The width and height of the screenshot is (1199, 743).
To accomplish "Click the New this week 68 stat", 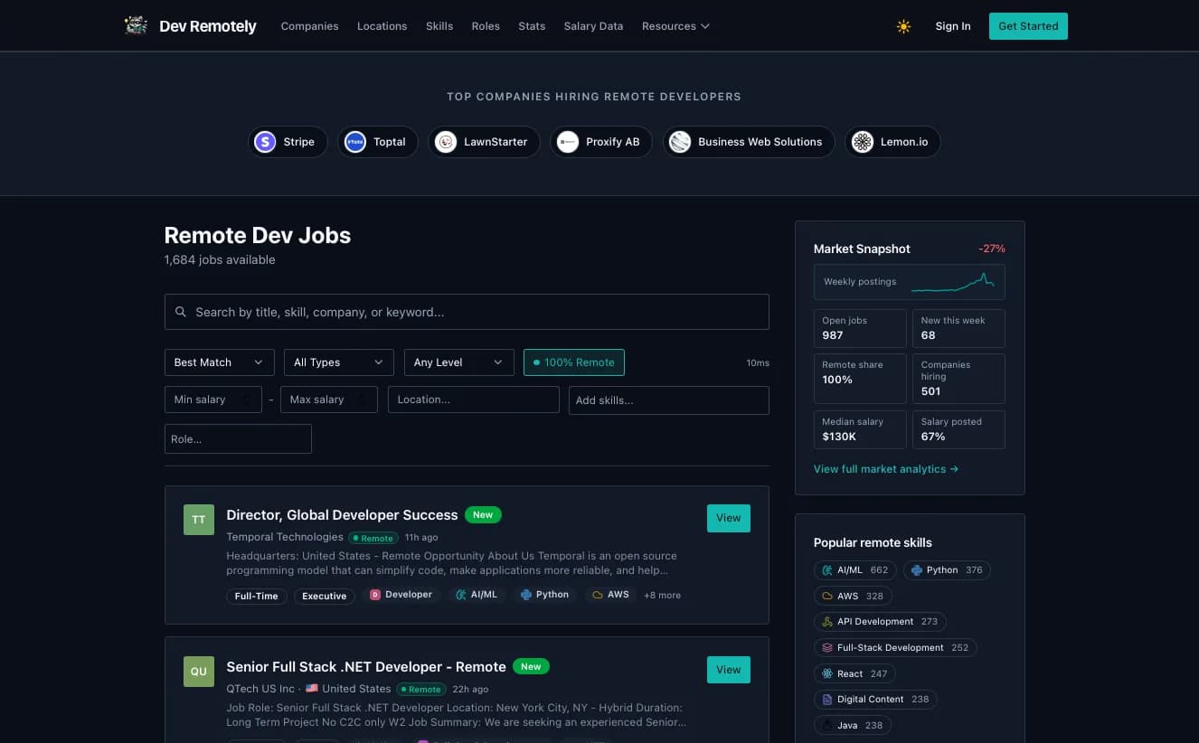I will pos(958,328).
